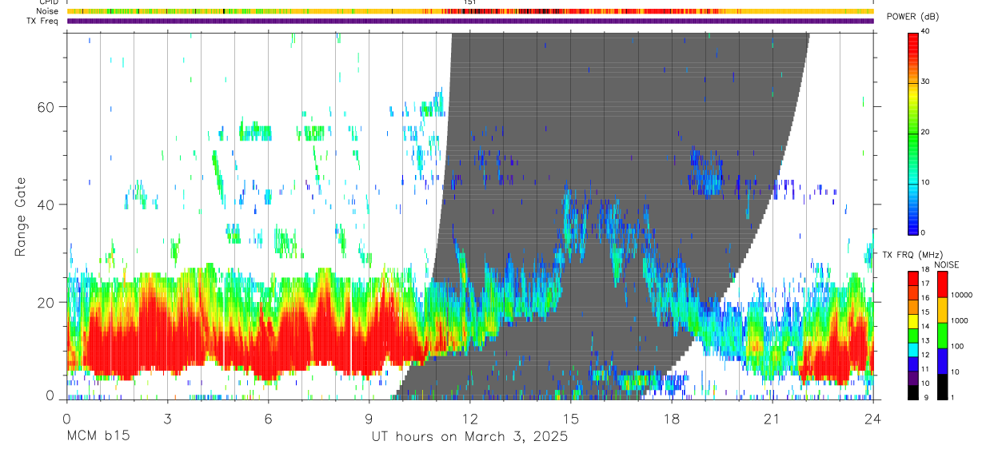The height and width of the screenshot is (453, 982).
Task: Click the 'Noise' row label
Action: (x=49, y=11)
